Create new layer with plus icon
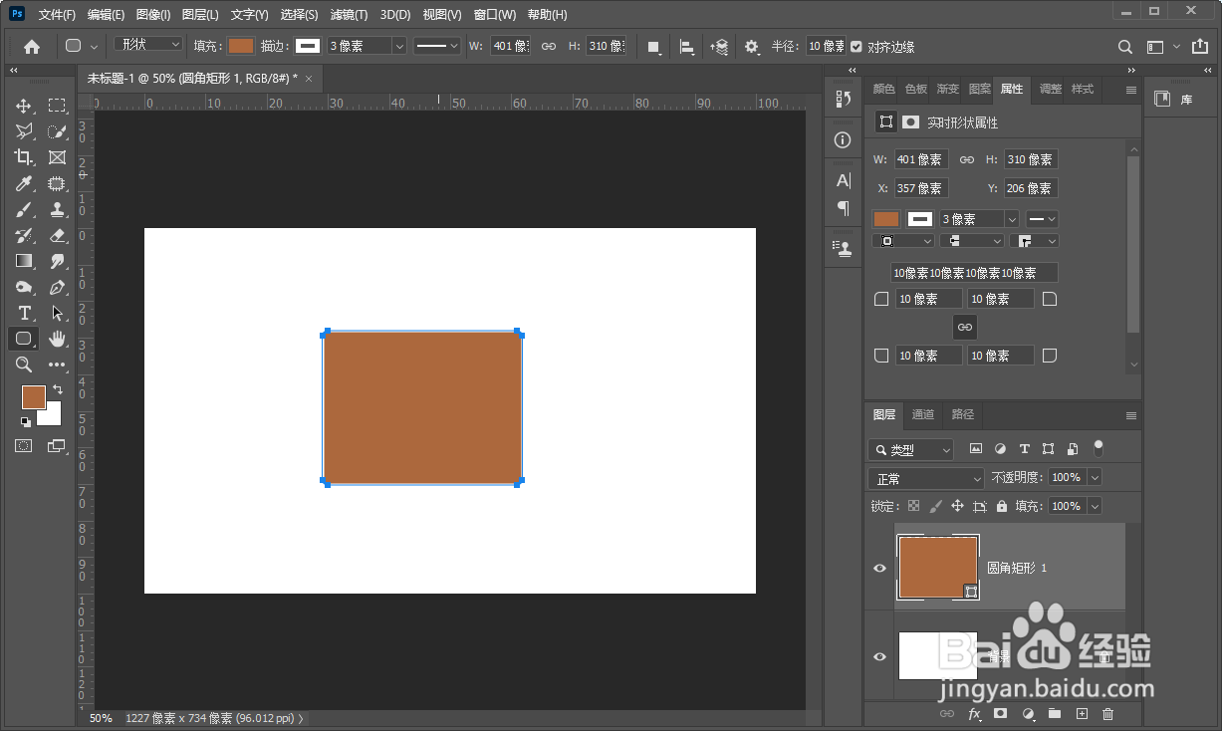The image size is (1222, 731). 1082,713
